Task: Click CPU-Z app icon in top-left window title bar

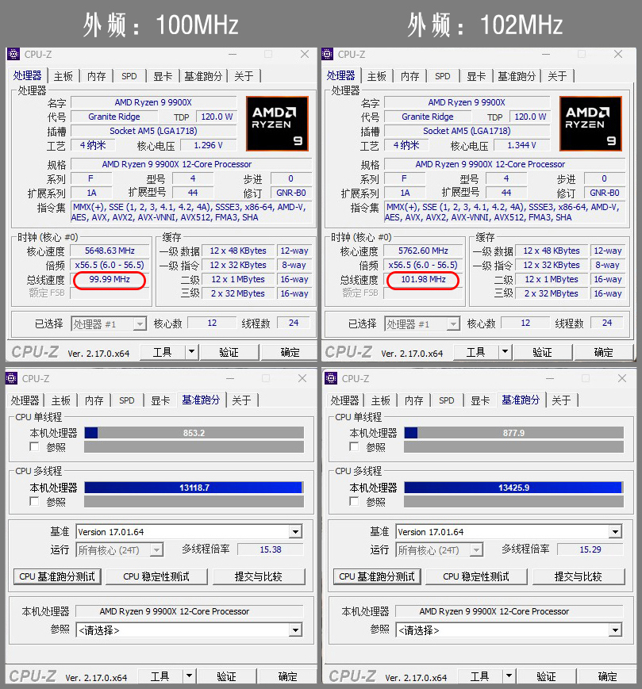Action: [13, 54]
